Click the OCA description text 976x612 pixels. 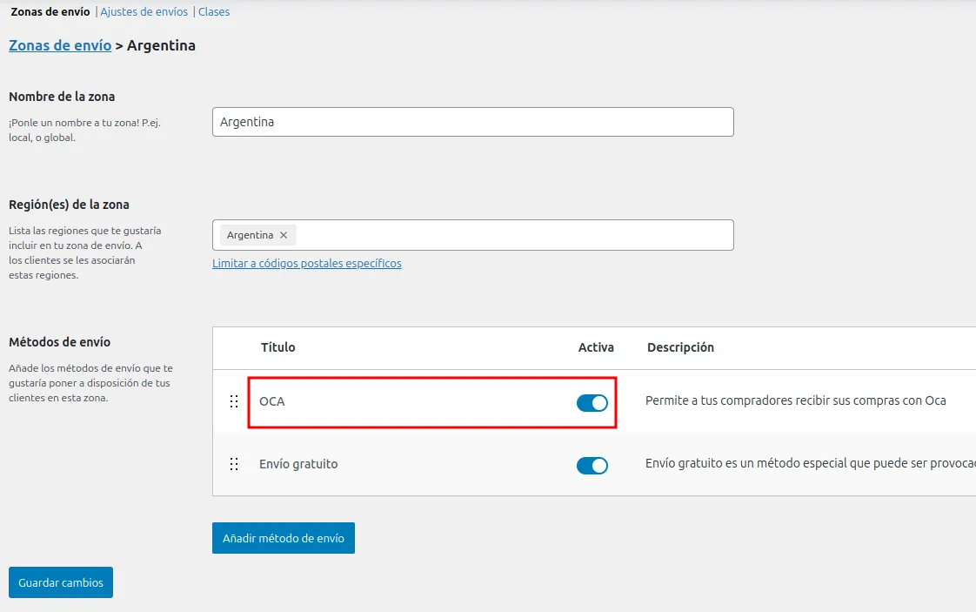[795, 401]
